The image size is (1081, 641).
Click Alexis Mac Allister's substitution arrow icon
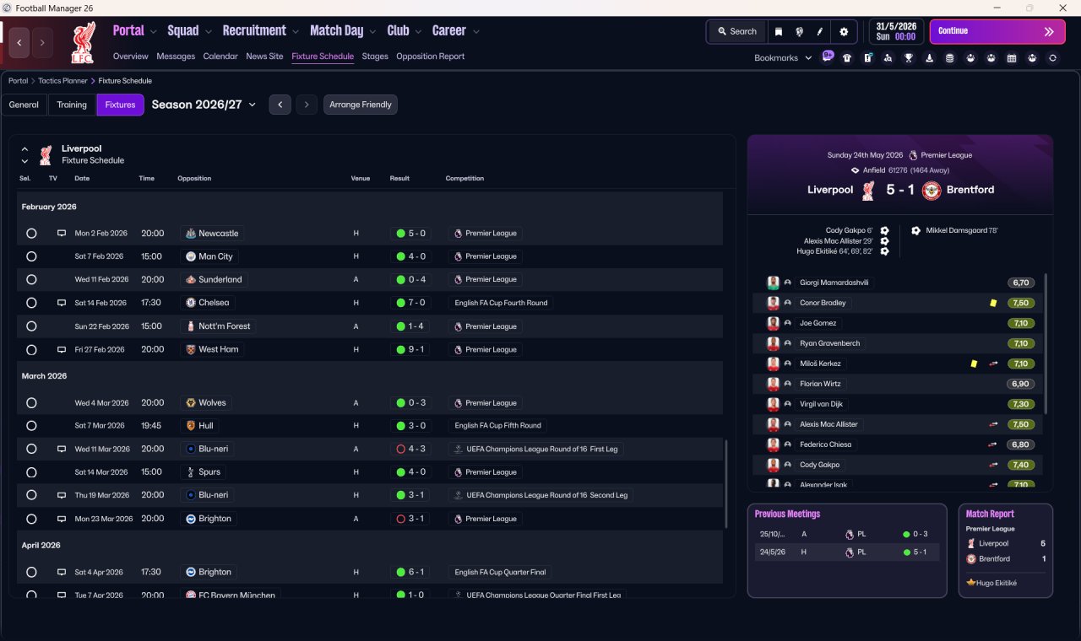coord(993,424)
